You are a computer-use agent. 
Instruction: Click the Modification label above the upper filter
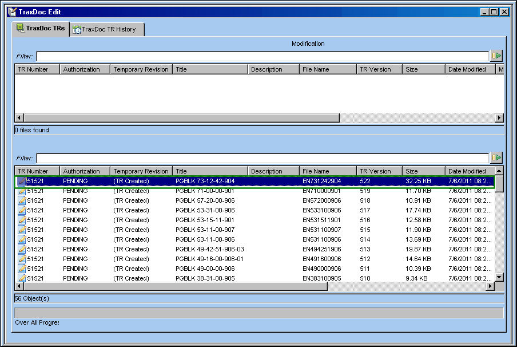[308, 44]
